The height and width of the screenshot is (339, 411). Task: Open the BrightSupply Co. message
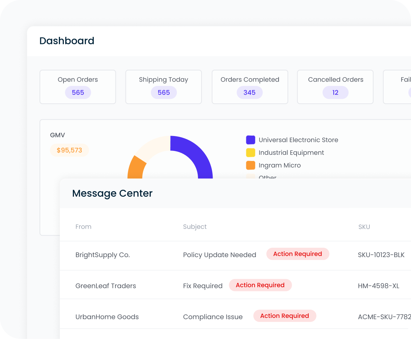coord(103,255)
